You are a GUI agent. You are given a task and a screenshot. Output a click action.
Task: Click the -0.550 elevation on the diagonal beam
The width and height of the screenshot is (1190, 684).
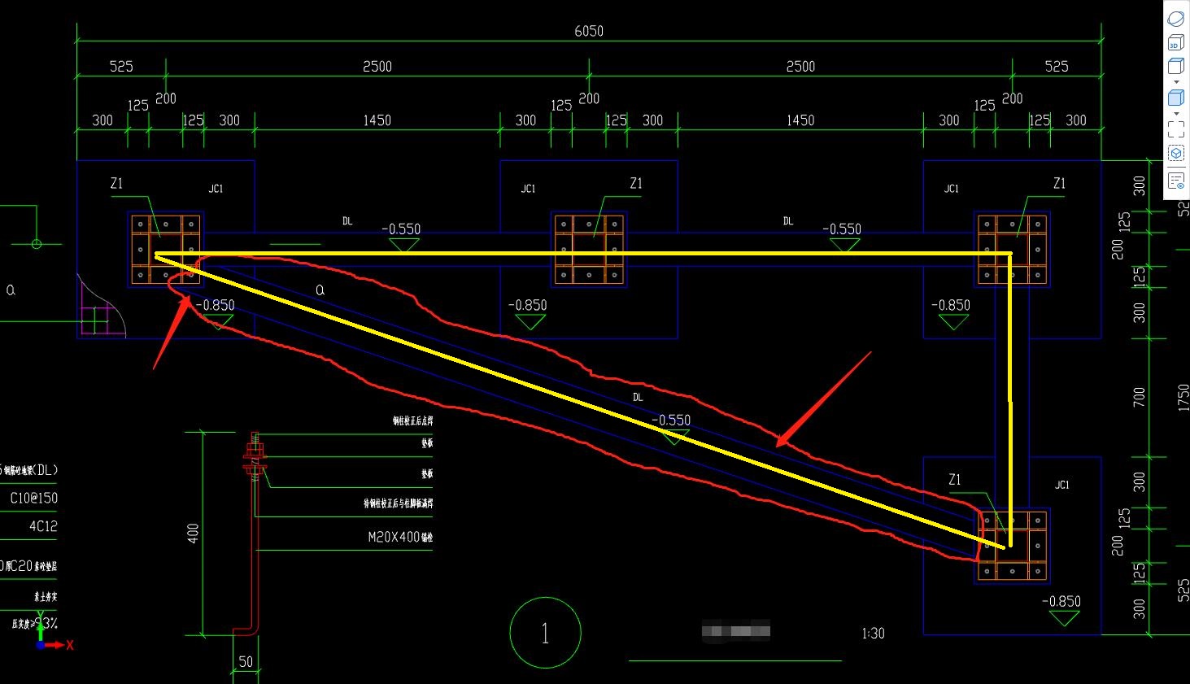coord(671,420)
